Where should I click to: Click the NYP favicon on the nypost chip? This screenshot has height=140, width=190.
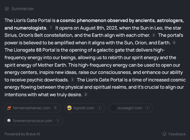point(69,108)
